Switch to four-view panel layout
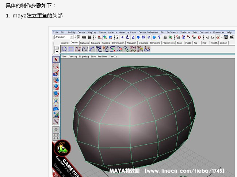 (56, 137)
